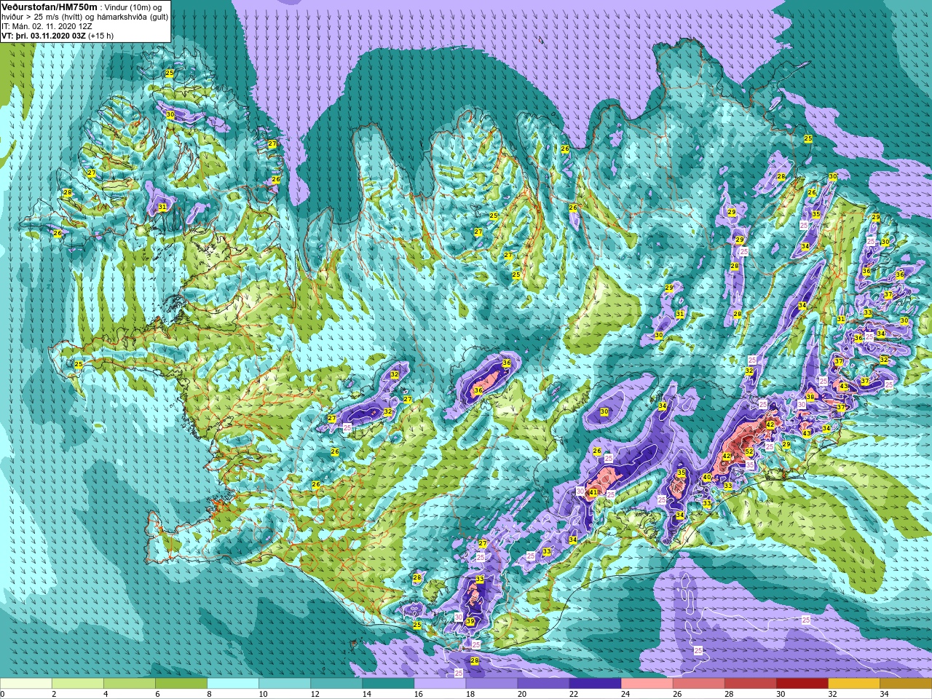This screenshot has height=699, width=932.
Task: Click the 0–2 m/s pale yellow legend swatch
Action: (x=26, y=684)
